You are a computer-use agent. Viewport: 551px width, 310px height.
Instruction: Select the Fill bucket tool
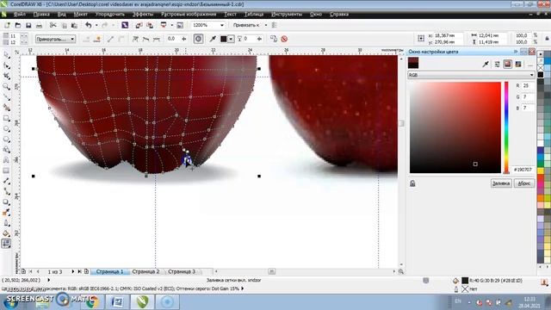click(6, 233)
